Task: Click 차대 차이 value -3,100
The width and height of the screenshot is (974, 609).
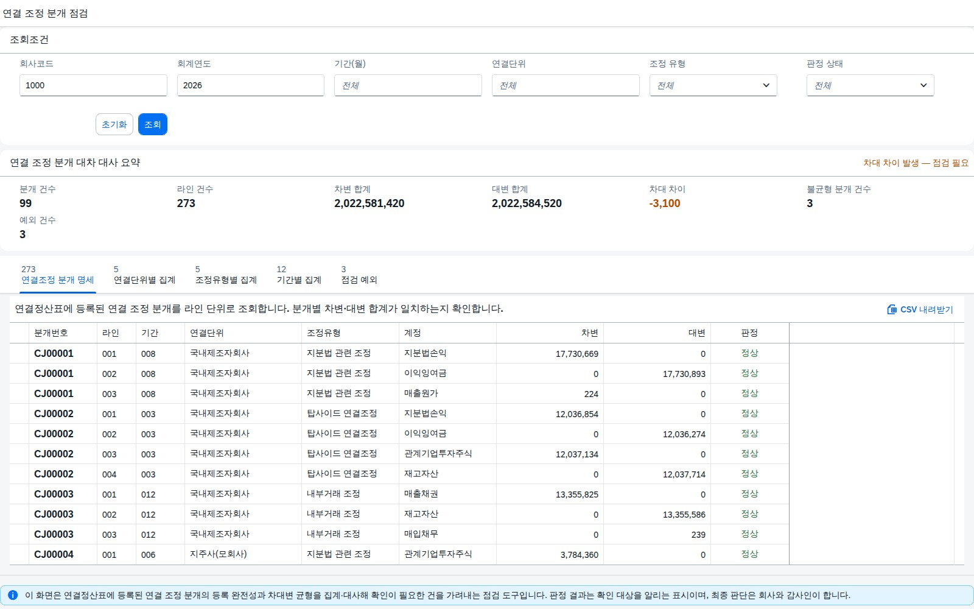Action: pos(665,203)
